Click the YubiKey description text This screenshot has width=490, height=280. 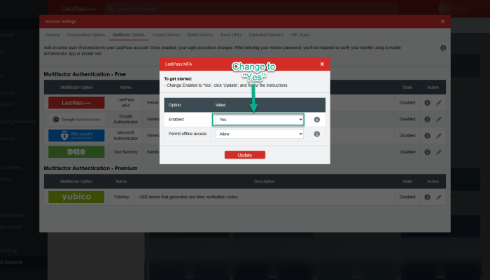coord(188,197)
